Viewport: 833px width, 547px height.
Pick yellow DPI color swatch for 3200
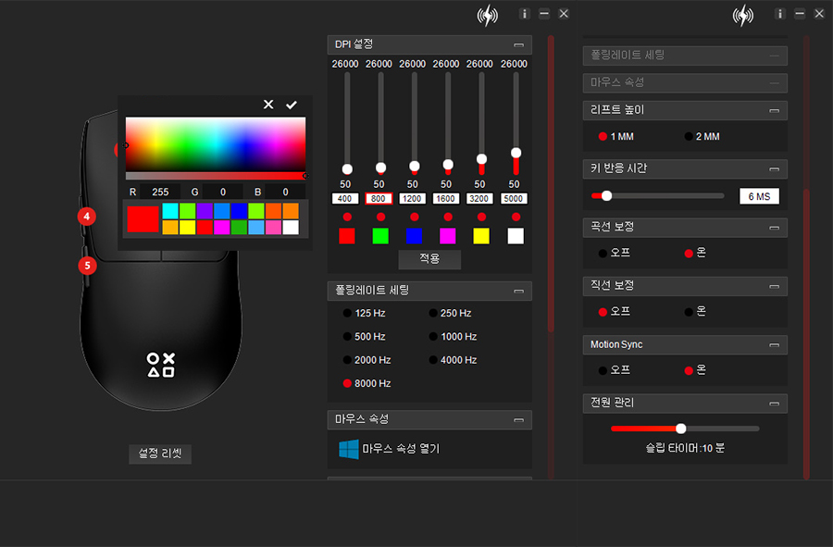(481, 236)
